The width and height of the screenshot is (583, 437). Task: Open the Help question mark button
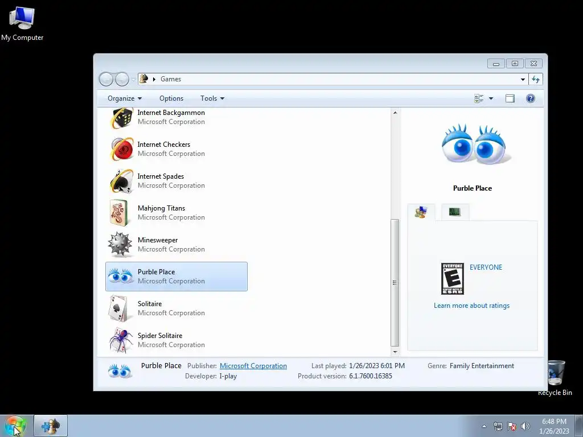tap(530, 98)
